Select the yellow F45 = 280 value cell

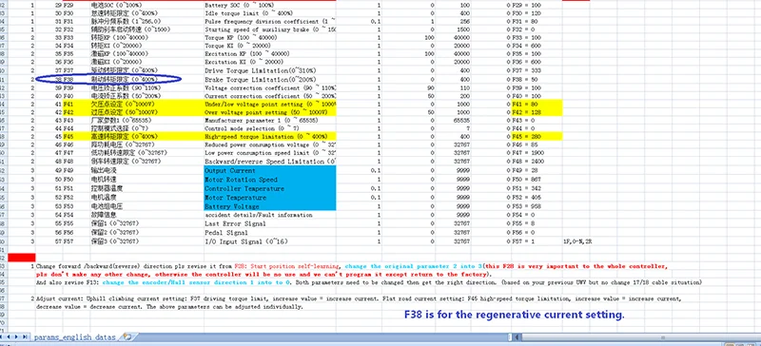click(537, 137)
